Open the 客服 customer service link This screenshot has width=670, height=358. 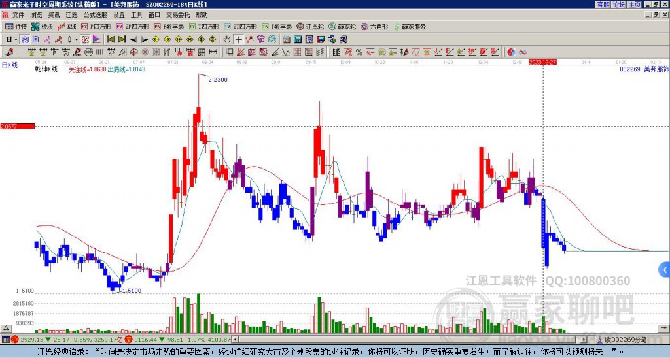point(603,5)
